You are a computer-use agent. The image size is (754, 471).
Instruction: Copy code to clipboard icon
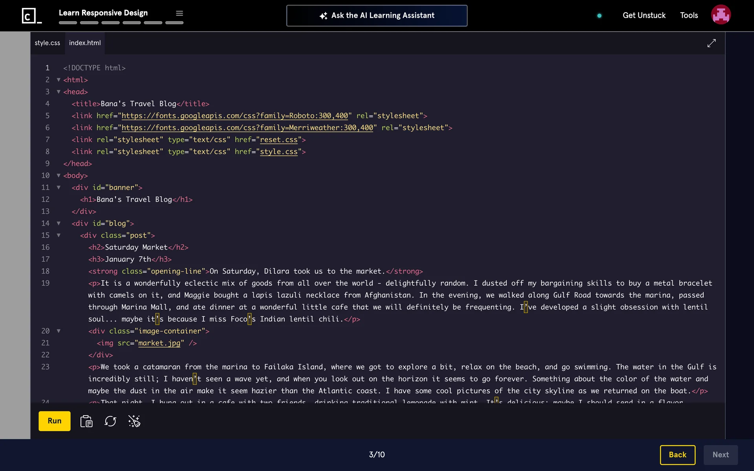coord(86,421)
